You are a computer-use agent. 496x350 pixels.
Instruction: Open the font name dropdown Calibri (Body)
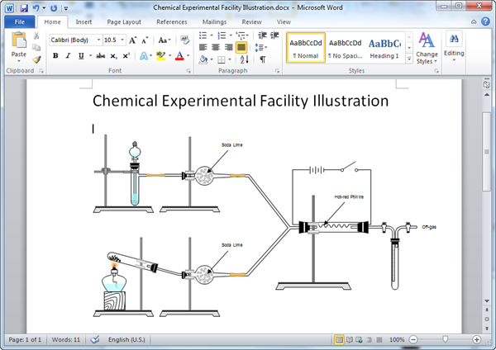pos(74,40)
